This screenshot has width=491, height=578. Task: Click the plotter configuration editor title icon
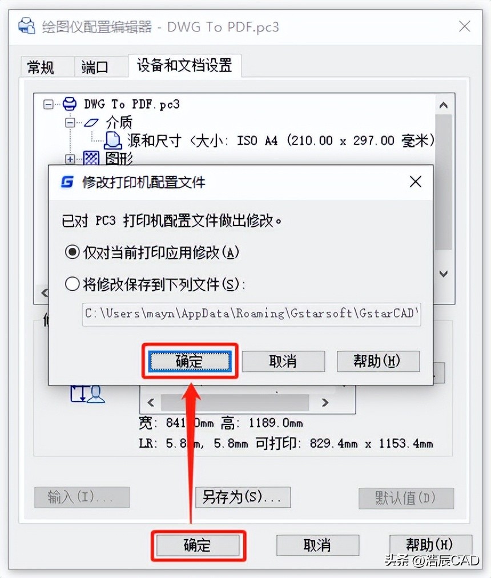click(26, 26)
